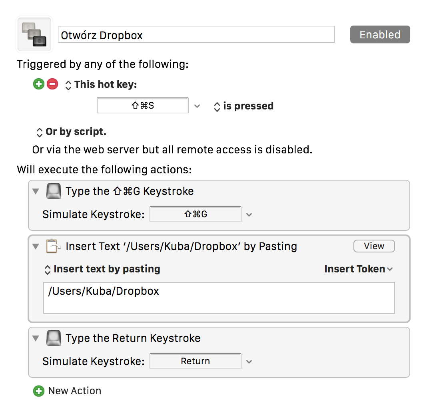The width and height of the screenshot is (427, 413).
Task: Collapse the Insert Text by Pasting action
Action: (x=36, y=246)
